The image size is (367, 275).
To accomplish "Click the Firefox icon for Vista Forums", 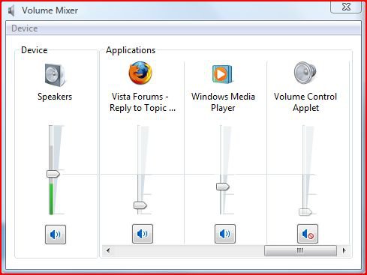I will (140, 73).
